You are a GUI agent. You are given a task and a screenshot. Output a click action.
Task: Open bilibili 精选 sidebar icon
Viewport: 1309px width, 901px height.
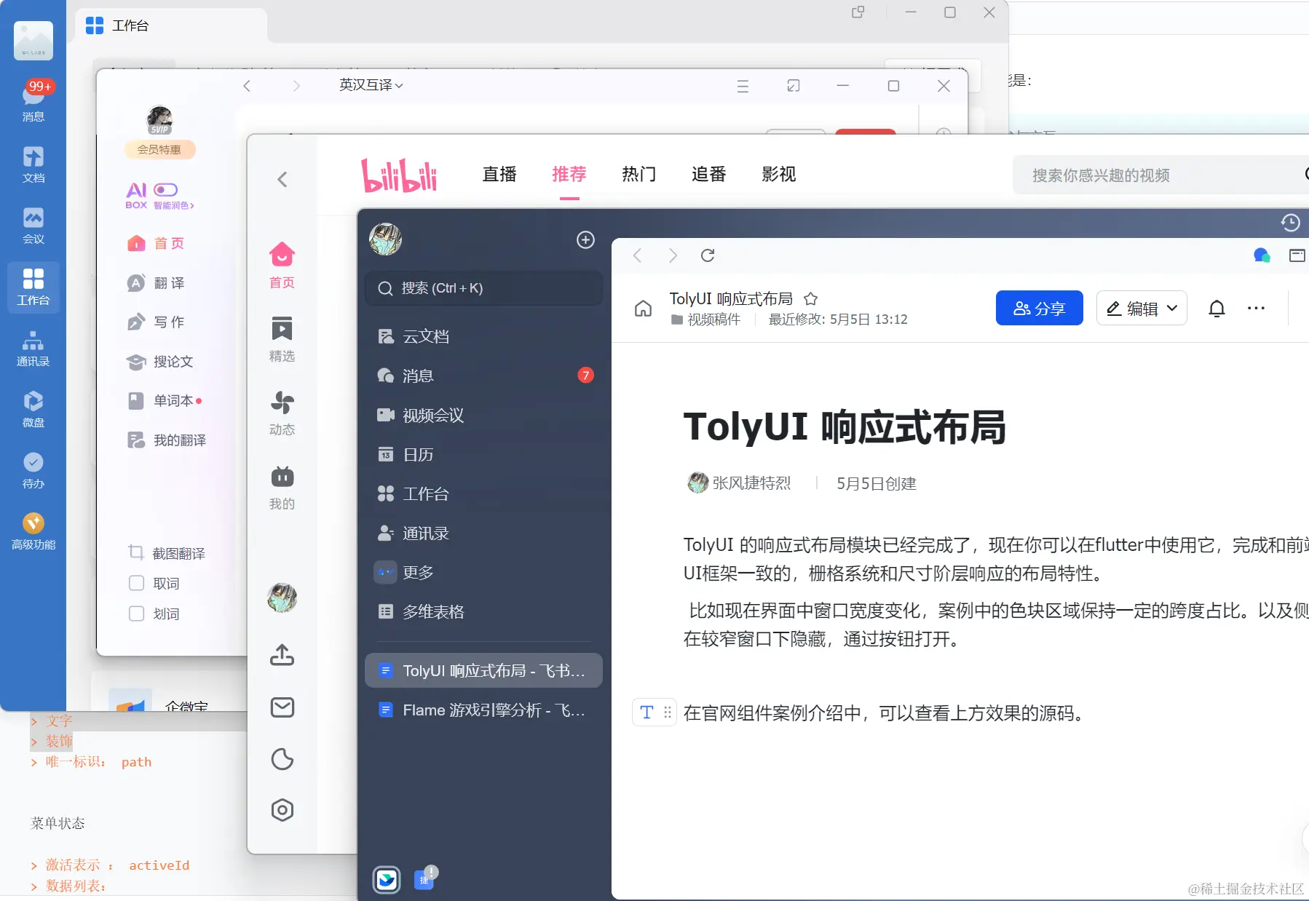(x=282, y=338)
